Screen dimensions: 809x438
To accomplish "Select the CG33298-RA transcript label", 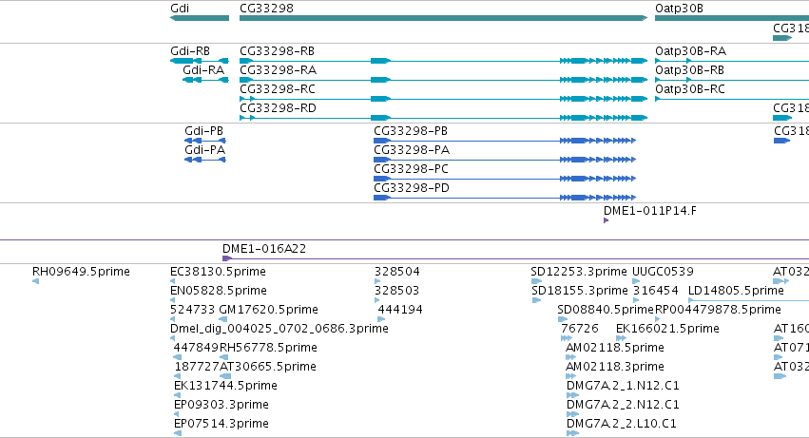I will (279, 70).
